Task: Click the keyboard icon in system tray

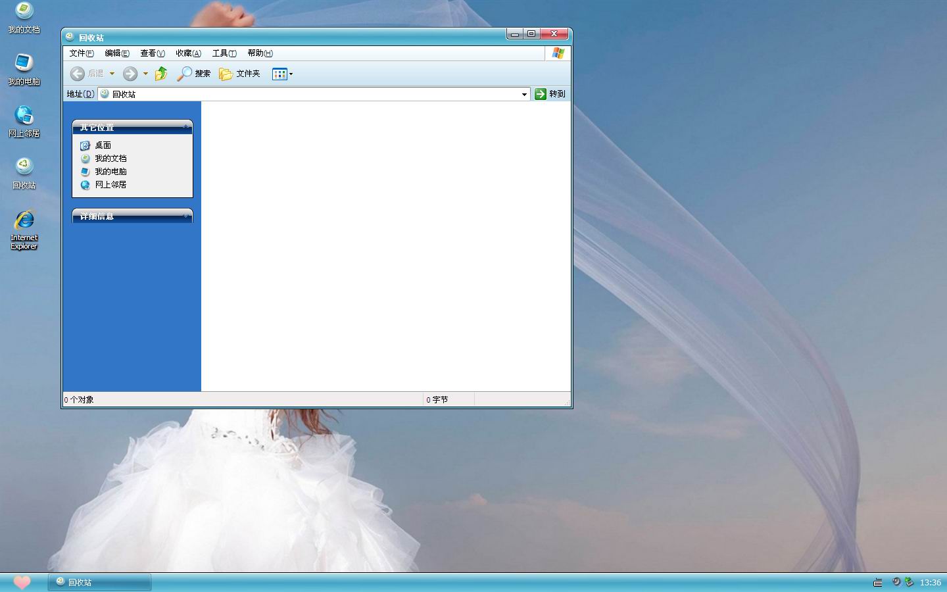Action: point(878,582)
